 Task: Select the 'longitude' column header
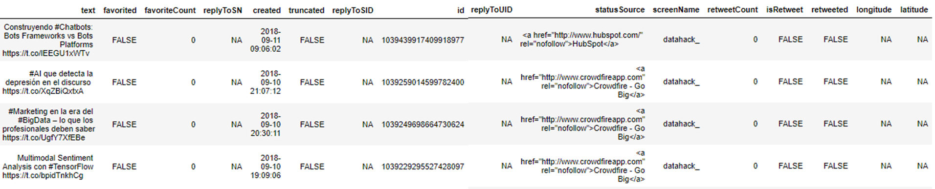coord(874,10)
